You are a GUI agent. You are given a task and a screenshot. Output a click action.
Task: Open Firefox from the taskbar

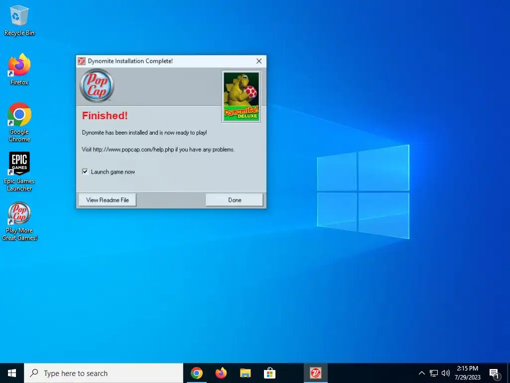coord(221,373)
